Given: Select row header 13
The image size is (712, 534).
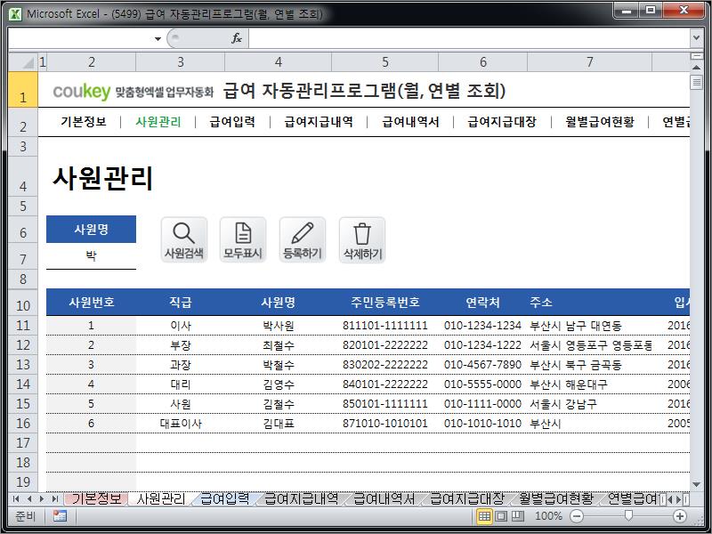Looking at the screenshot, I should click(23, 365).
